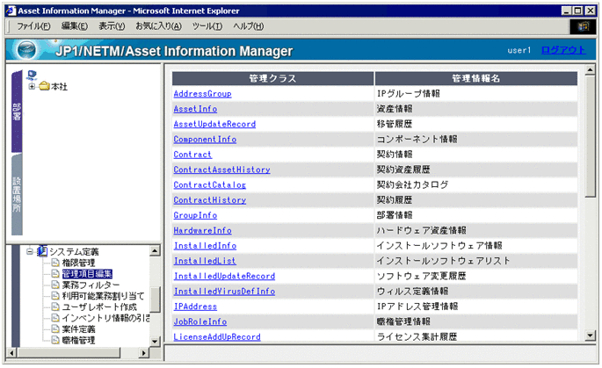The image size is (602, 368).
Task: Open the ContractHistory link
Action: pos(210,200)
